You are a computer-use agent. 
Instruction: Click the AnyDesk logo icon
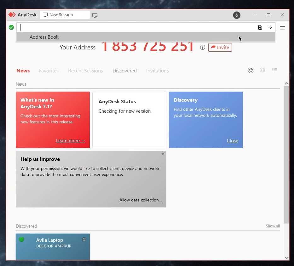point(12,14)
